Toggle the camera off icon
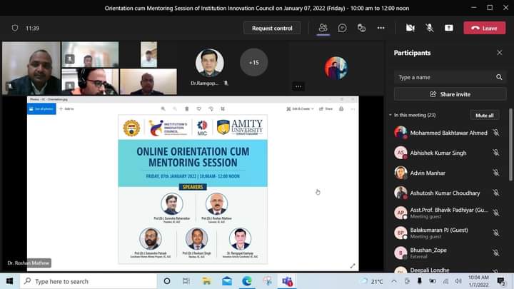 [410, 28]
